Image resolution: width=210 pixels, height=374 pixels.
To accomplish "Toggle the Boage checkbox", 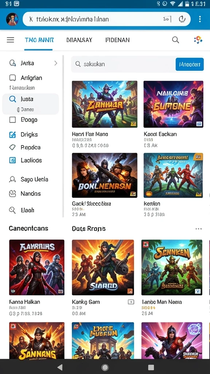I will (12, 120).
